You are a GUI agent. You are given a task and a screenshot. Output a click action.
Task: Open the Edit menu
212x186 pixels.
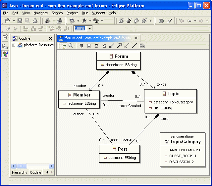15,13
